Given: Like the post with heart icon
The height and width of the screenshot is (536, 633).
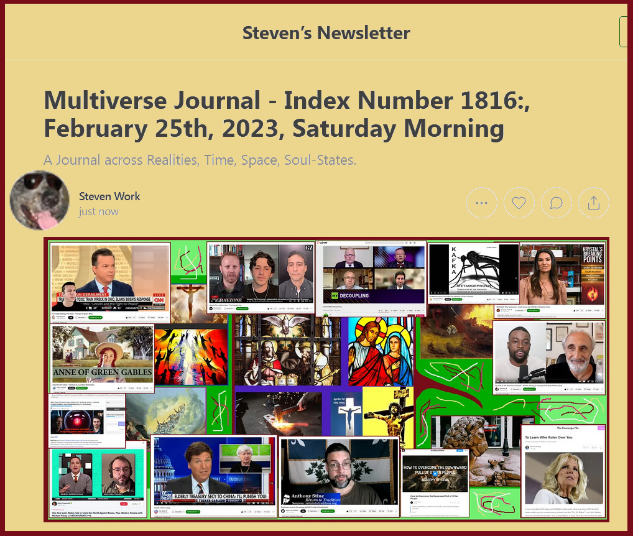Looking at the screenshot, I should tap(519, 203).
